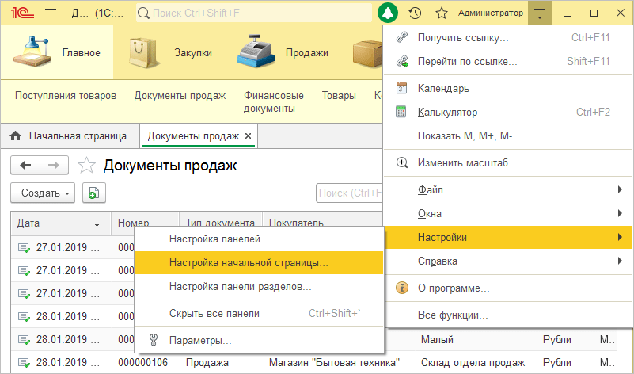Choose Настройка панелей submenu item
The width and height of the screenshot is (634, 374).
259,239
